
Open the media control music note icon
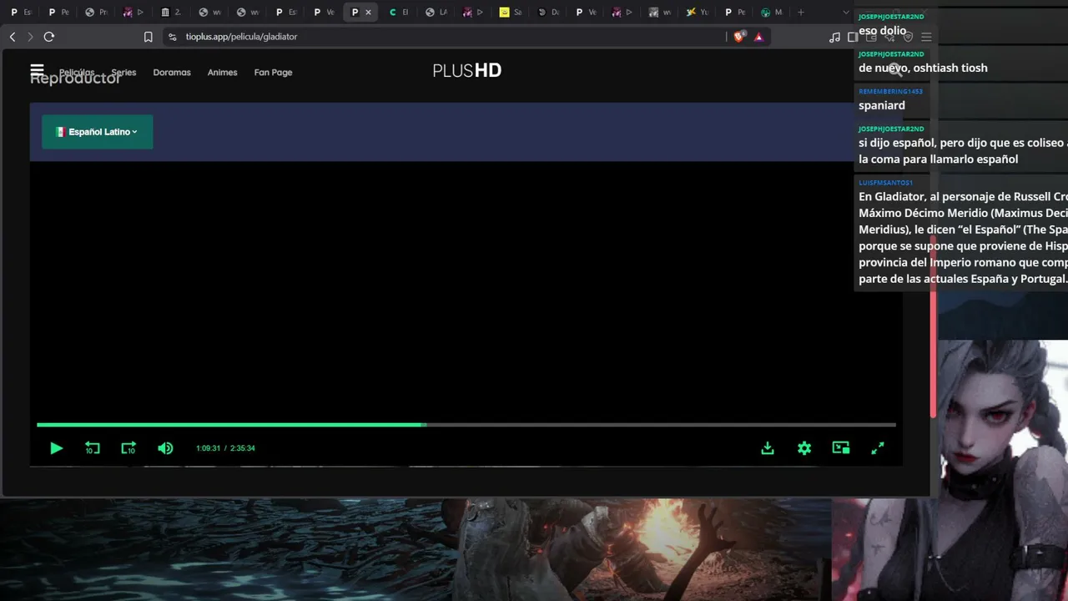click(834, 37)
